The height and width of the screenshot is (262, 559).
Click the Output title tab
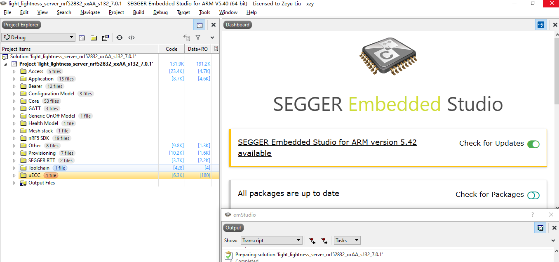coord(233,228)
